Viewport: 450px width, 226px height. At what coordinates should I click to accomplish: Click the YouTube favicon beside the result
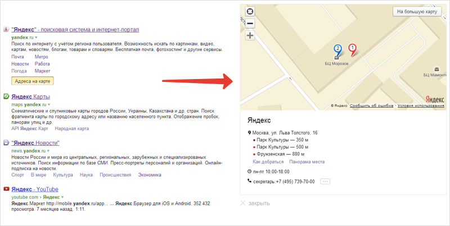click(6, 189)
